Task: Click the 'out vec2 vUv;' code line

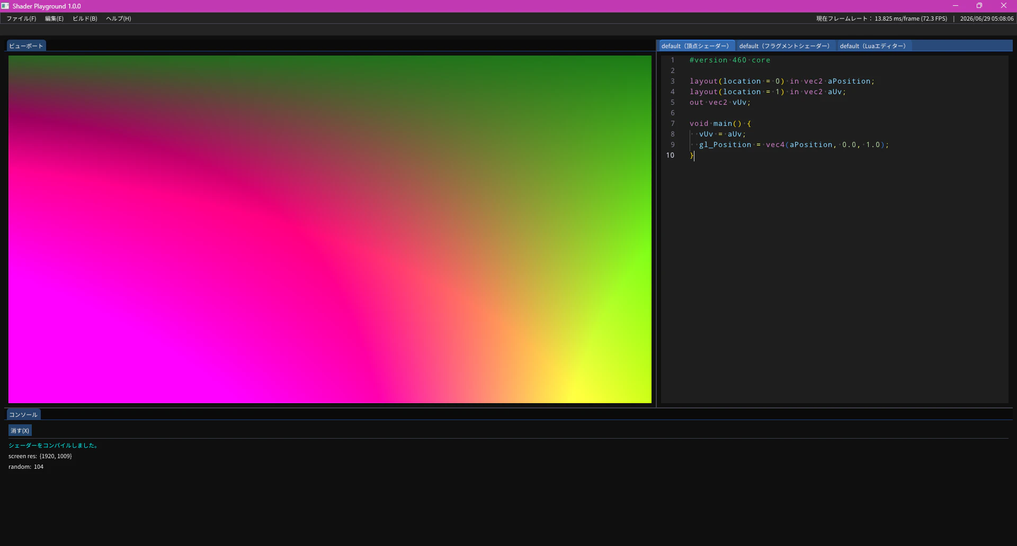Action: click(720, 103)
